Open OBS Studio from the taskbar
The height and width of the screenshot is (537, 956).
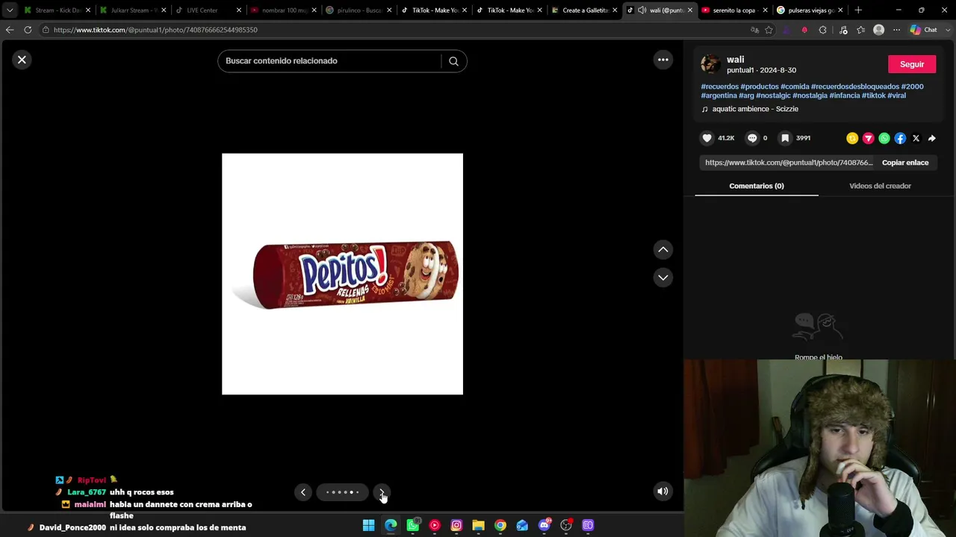[566, 526]
